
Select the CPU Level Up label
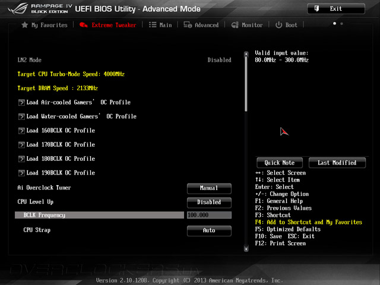[36, 202]
